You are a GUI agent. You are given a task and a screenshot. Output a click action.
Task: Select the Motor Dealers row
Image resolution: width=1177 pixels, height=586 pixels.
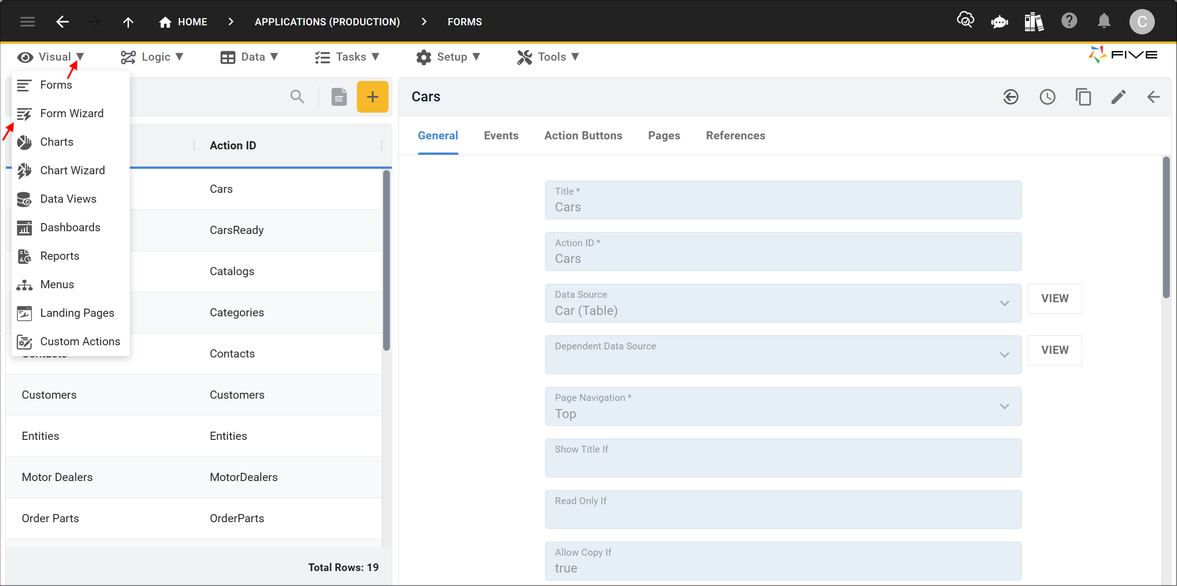194,477
